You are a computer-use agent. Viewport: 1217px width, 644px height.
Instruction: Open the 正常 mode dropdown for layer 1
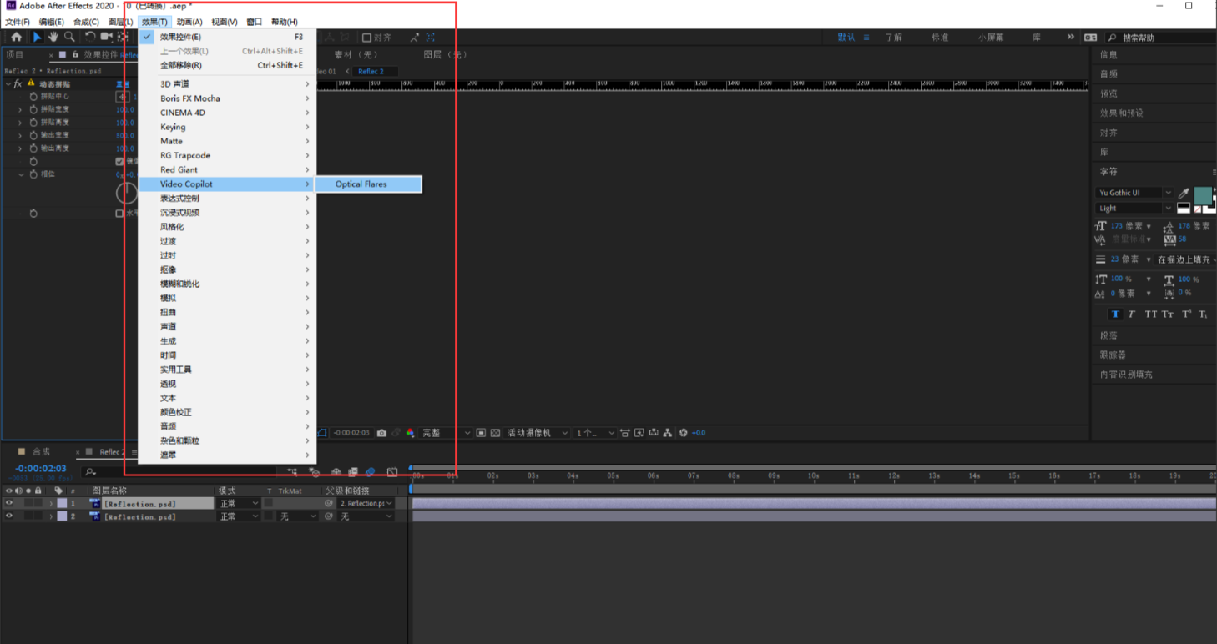pos(239,504)
